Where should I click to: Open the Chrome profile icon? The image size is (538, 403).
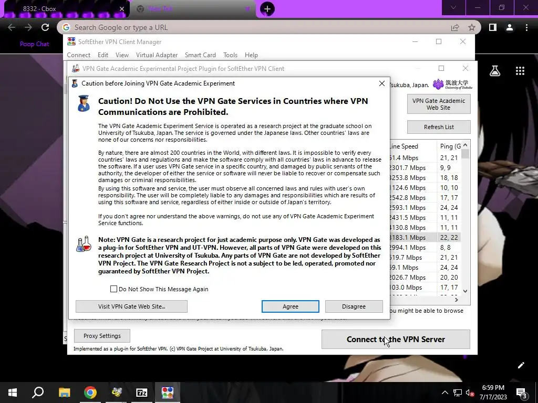click(x=510, y=27)
